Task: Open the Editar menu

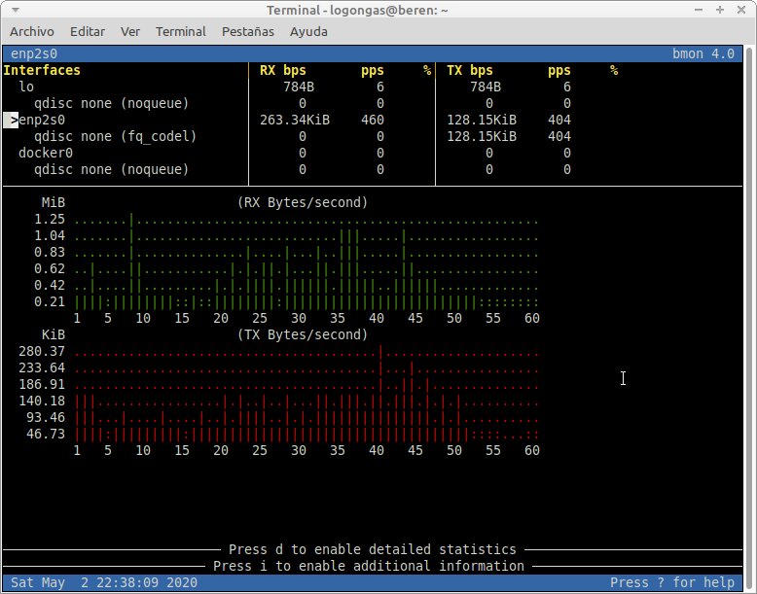Action: pyautogui.click(x=88, y=31)
